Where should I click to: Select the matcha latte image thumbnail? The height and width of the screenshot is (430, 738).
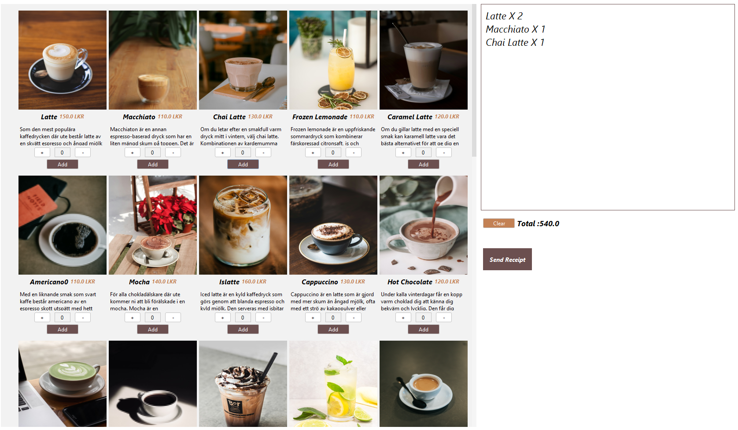(x=63, y=384)
